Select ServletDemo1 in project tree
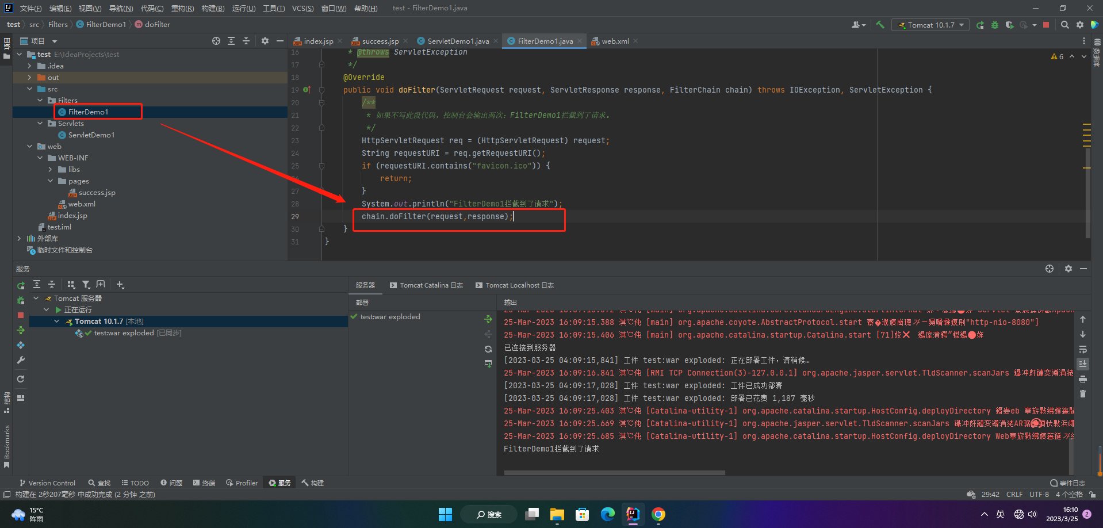 tap(91, 135)
